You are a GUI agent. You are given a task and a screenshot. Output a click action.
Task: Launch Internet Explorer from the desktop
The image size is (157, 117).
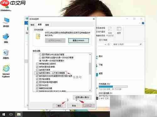6,71
